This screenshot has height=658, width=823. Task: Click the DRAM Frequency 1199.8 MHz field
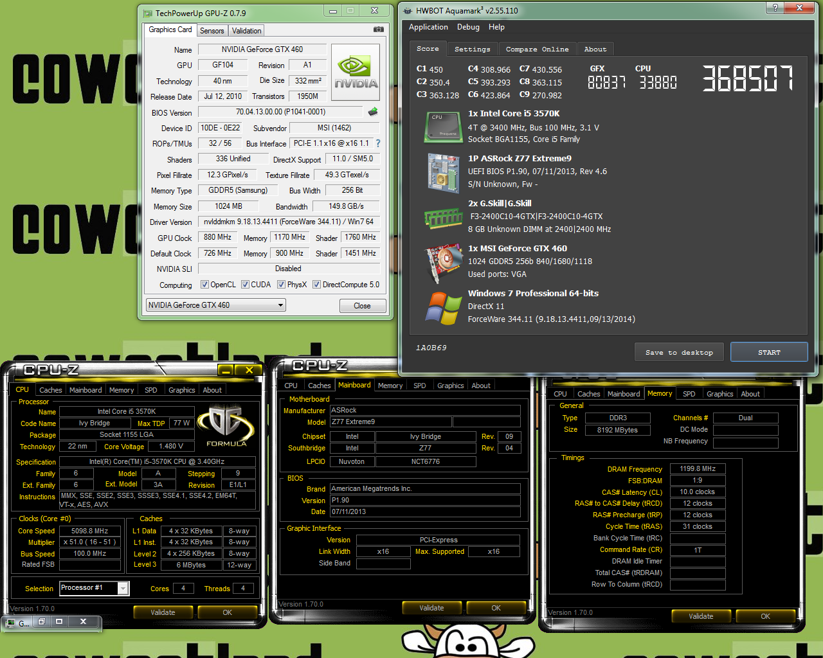698,468
